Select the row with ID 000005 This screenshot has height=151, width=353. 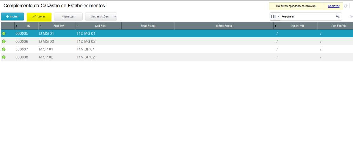[177, 34]
